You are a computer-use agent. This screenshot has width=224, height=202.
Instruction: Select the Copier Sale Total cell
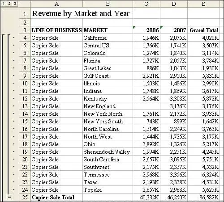click(x=56, y=197)
